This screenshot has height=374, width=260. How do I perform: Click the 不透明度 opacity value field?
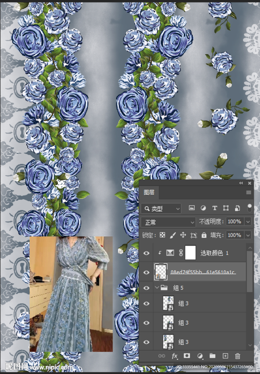tap(235, 222)
